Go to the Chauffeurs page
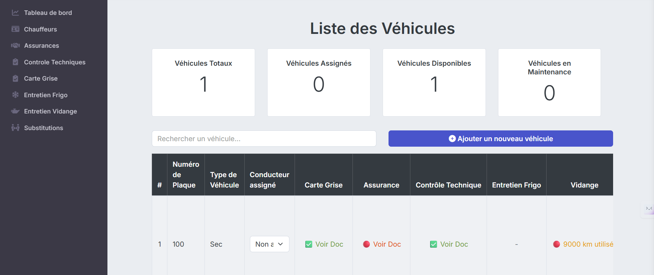 tap(40, 29)
